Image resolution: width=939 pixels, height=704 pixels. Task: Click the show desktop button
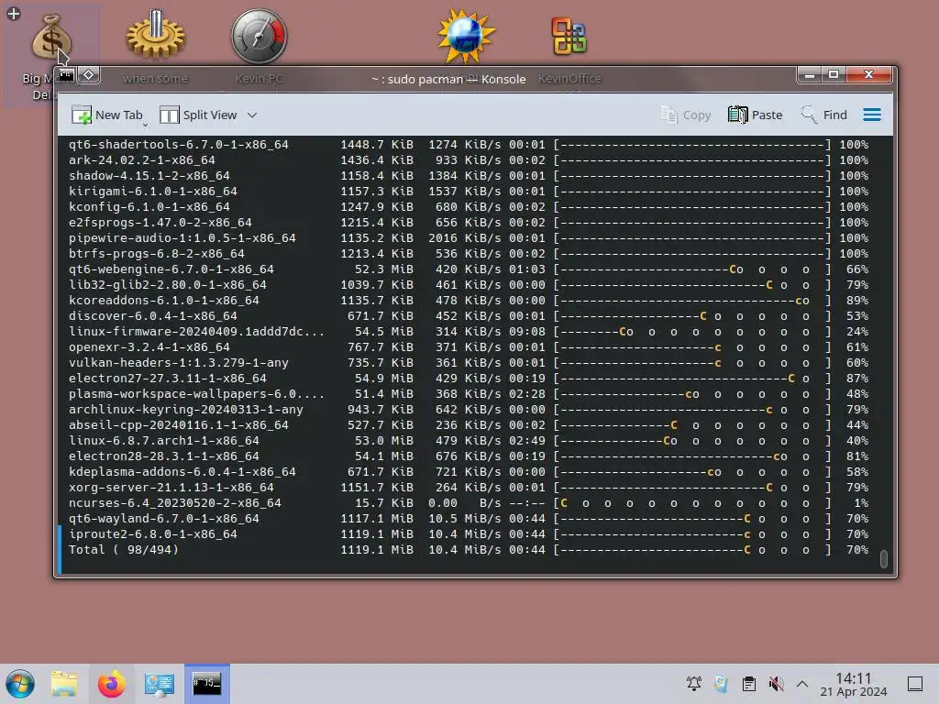pos(915,684)
